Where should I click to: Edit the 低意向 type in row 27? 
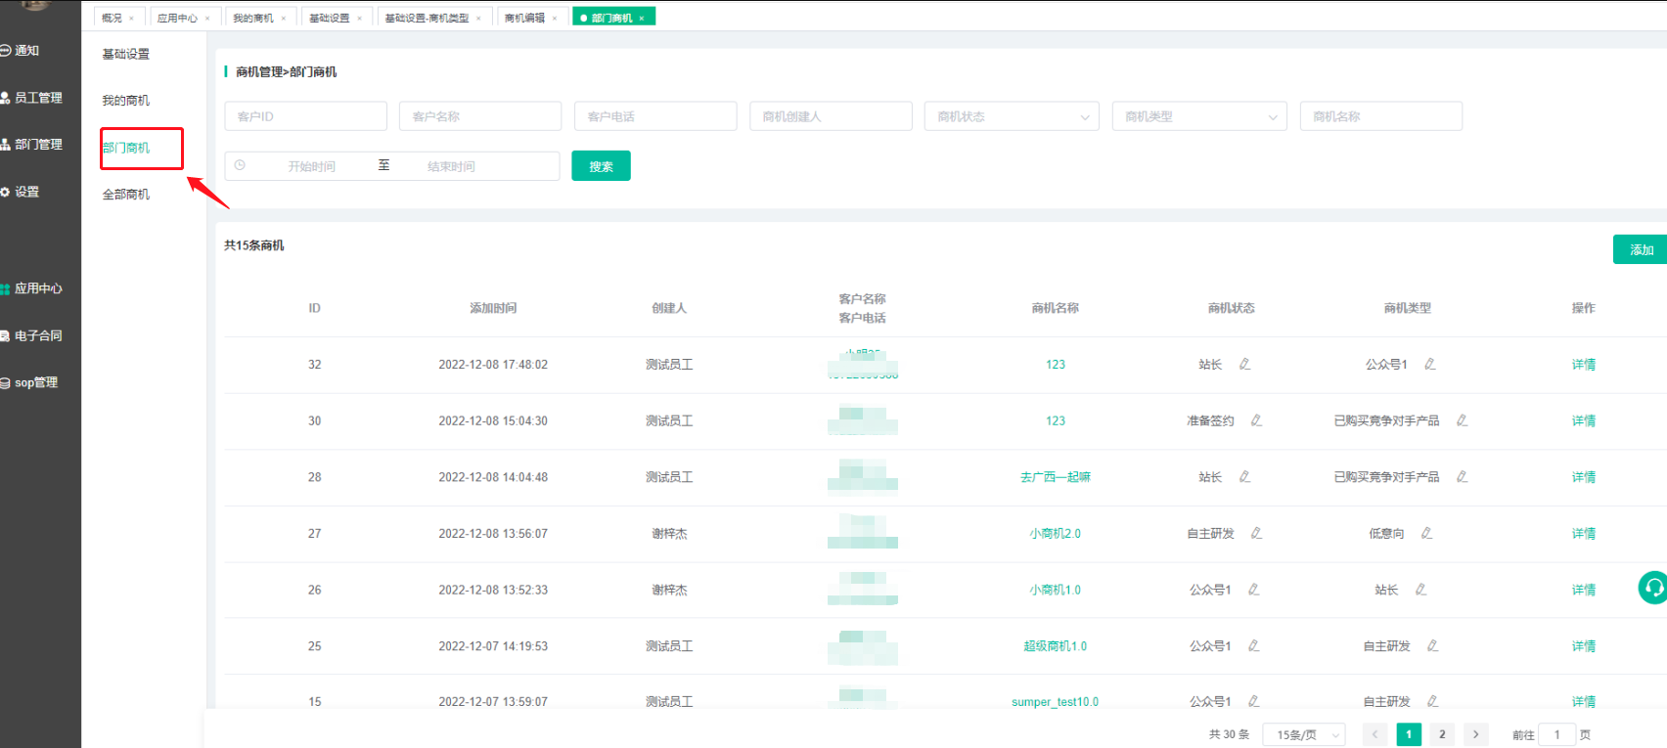[1426, 533]
